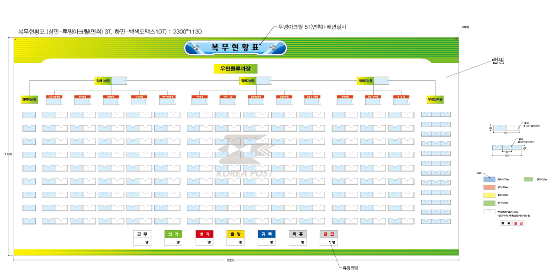This screenshot has width=551, height=277.
Task: Click the yellow 출장 legend box
Action: [x=236, y=234]
